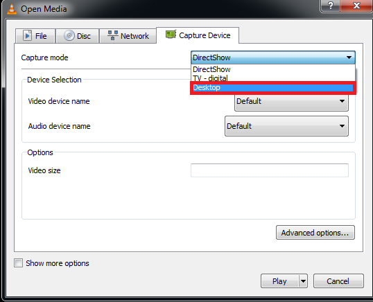Click the help question mark button
373x302 pixels.
(x=330, y=6)
